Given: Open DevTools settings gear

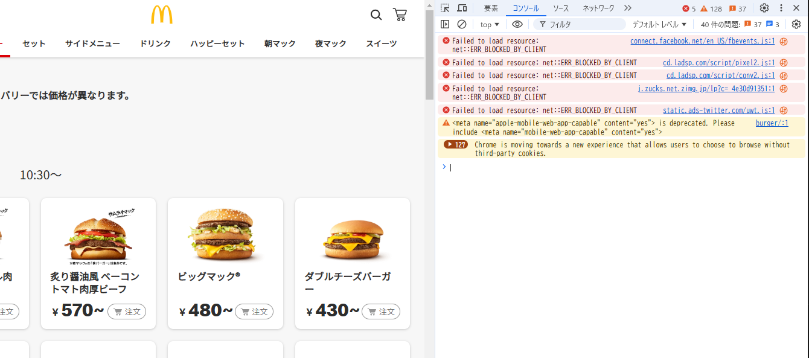Looking at the screenshot, I should (x=765, y=8).
